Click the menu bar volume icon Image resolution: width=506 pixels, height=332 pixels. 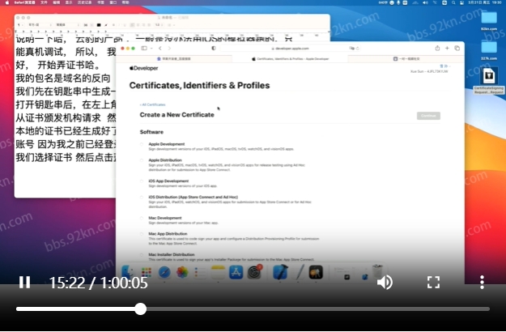(425, 2)
